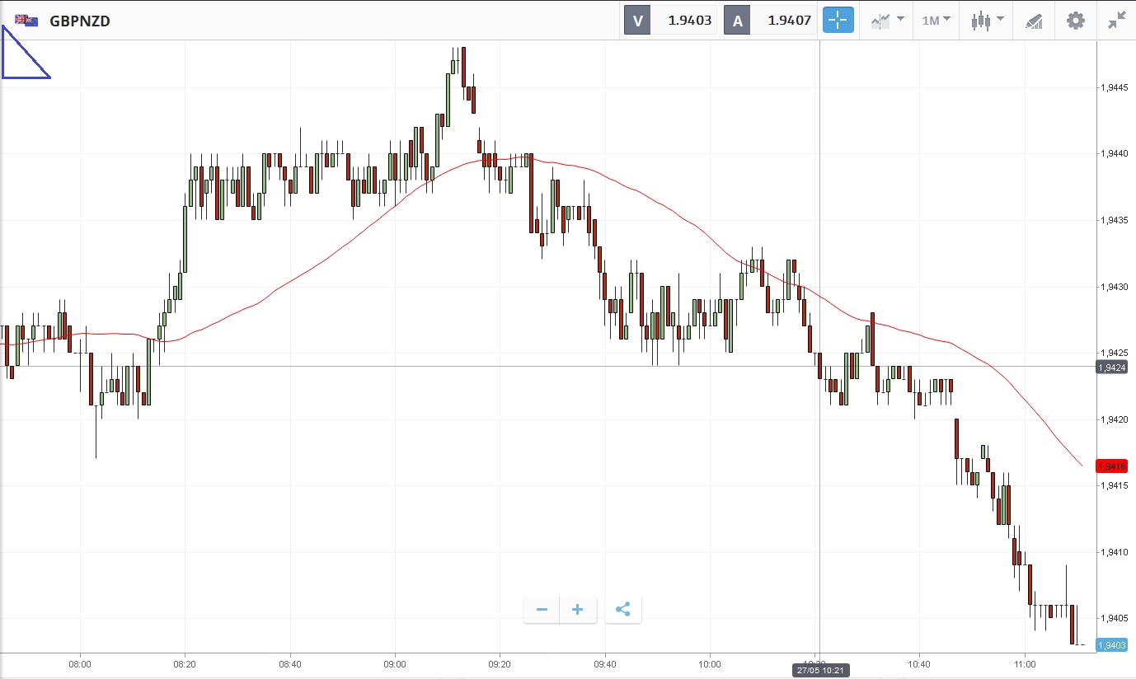Click the blue 1,9403 current price label

(1111, 645)
